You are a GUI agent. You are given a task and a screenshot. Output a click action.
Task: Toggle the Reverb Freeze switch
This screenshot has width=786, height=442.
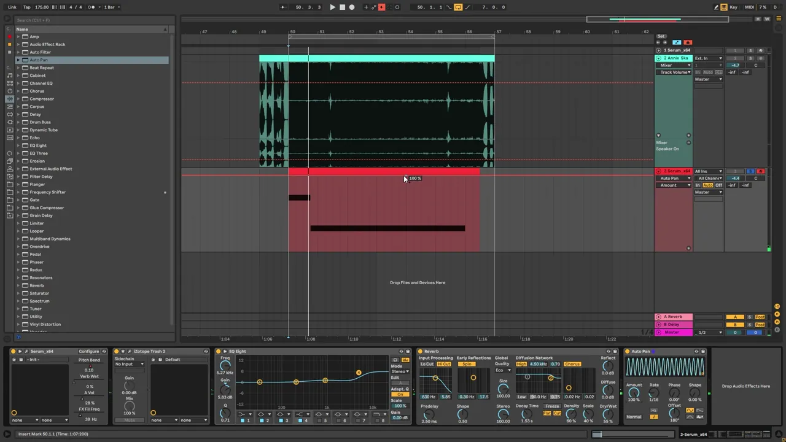point(552,406)
